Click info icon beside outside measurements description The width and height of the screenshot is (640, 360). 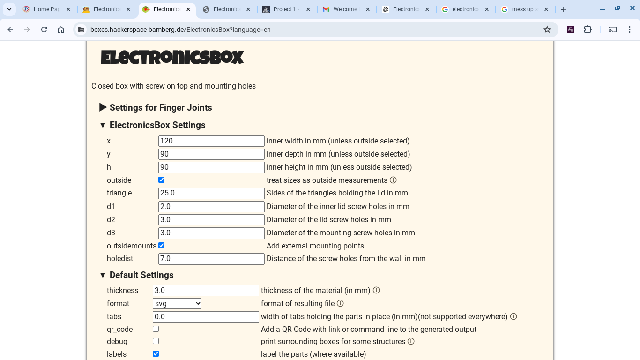pos(394,180)
